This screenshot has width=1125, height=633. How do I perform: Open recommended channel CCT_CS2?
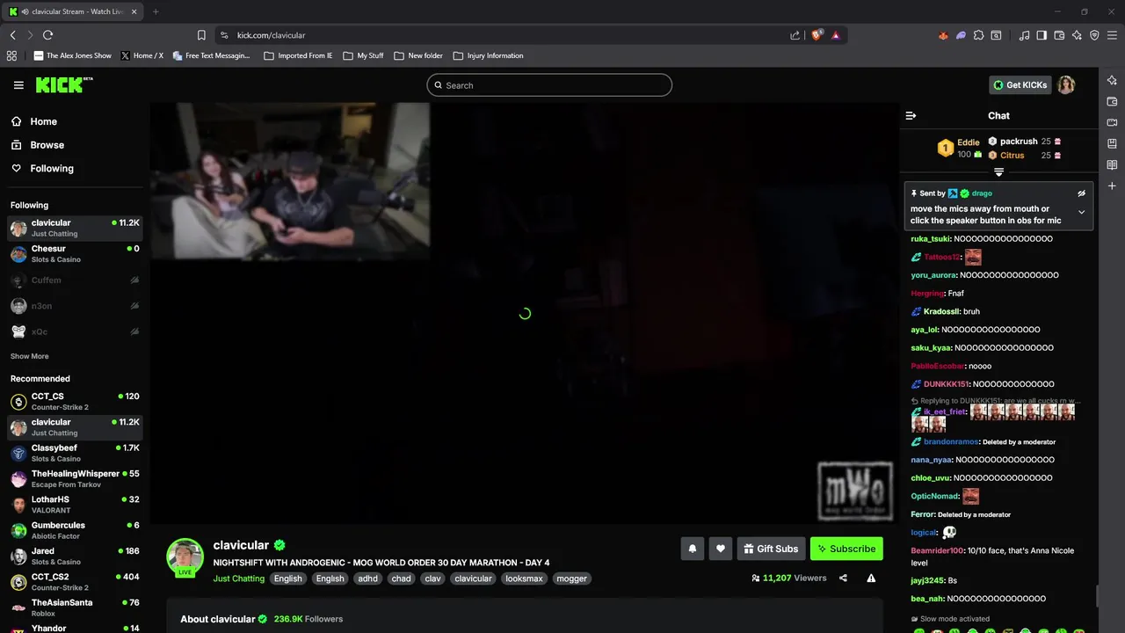pyautogui.click(x=75, y=582)
